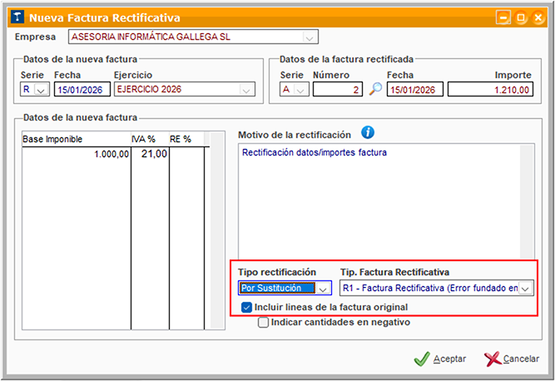Viewport: 555px width, 381px height.
Task: Click into the Motivo de la rectificación text area
Action: click(x=379, y=201)
